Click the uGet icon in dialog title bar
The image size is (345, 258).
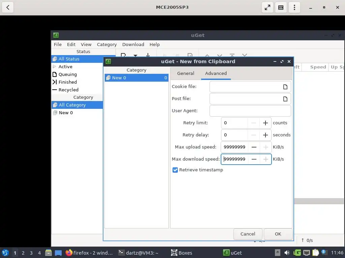[x=108, y=61]
